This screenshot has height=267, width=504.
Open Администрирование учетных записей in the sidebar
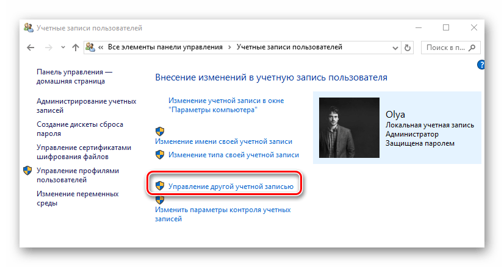tap(86, 105)
